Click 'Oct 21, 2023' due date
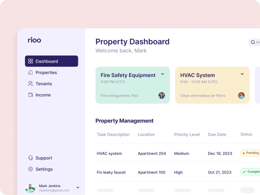The width and height of the screenshot is (260, 195). pyautogui.click(x=220, y=172)
